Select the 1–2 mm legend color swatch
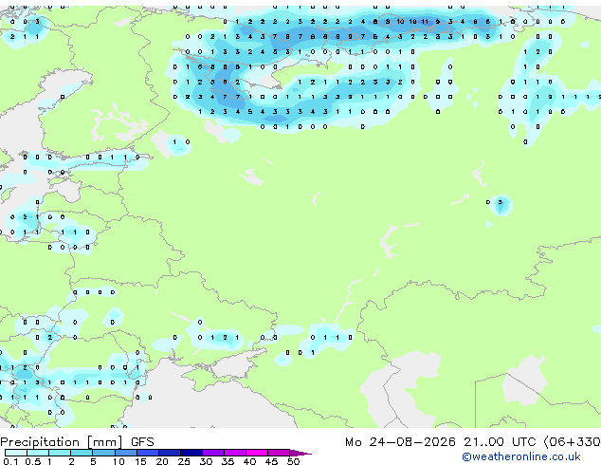This screenshot has height=465, width=601. click(x=60, y=453)
